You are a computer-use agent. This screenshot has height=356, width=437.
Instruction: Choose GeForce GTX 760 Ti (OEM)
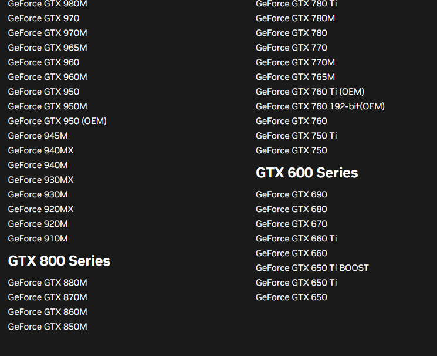coord(310,92)
